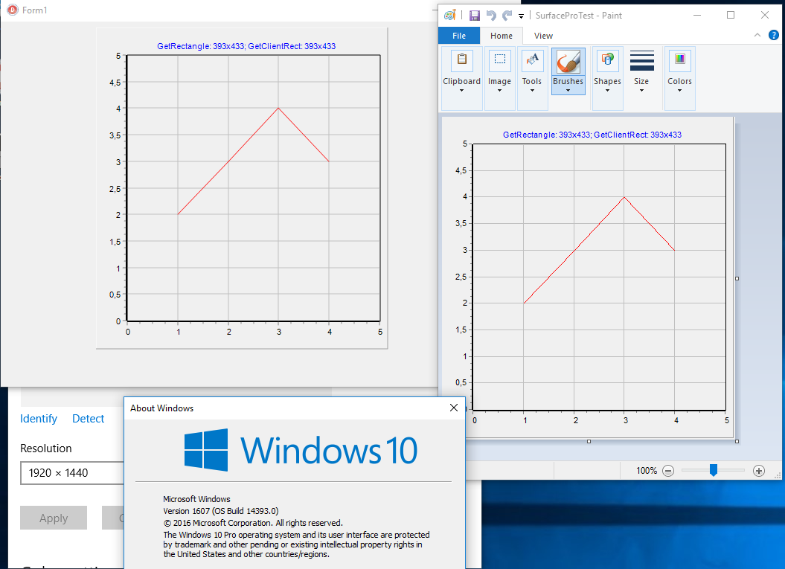
Task: Click the Microsoft Windows text in About dialog
Action: (x=196, y=499)
